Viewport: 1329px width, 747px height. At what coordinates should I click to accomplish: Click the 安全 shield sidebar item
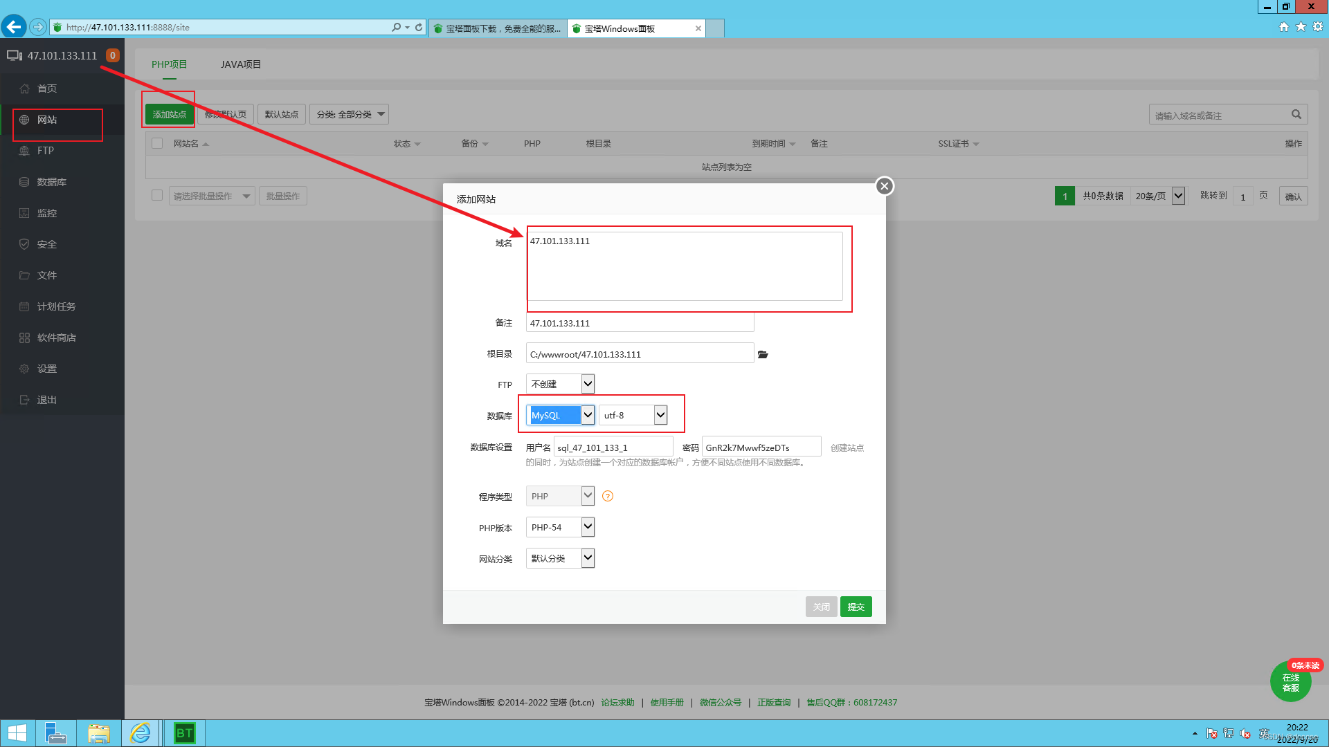point(46,244)
